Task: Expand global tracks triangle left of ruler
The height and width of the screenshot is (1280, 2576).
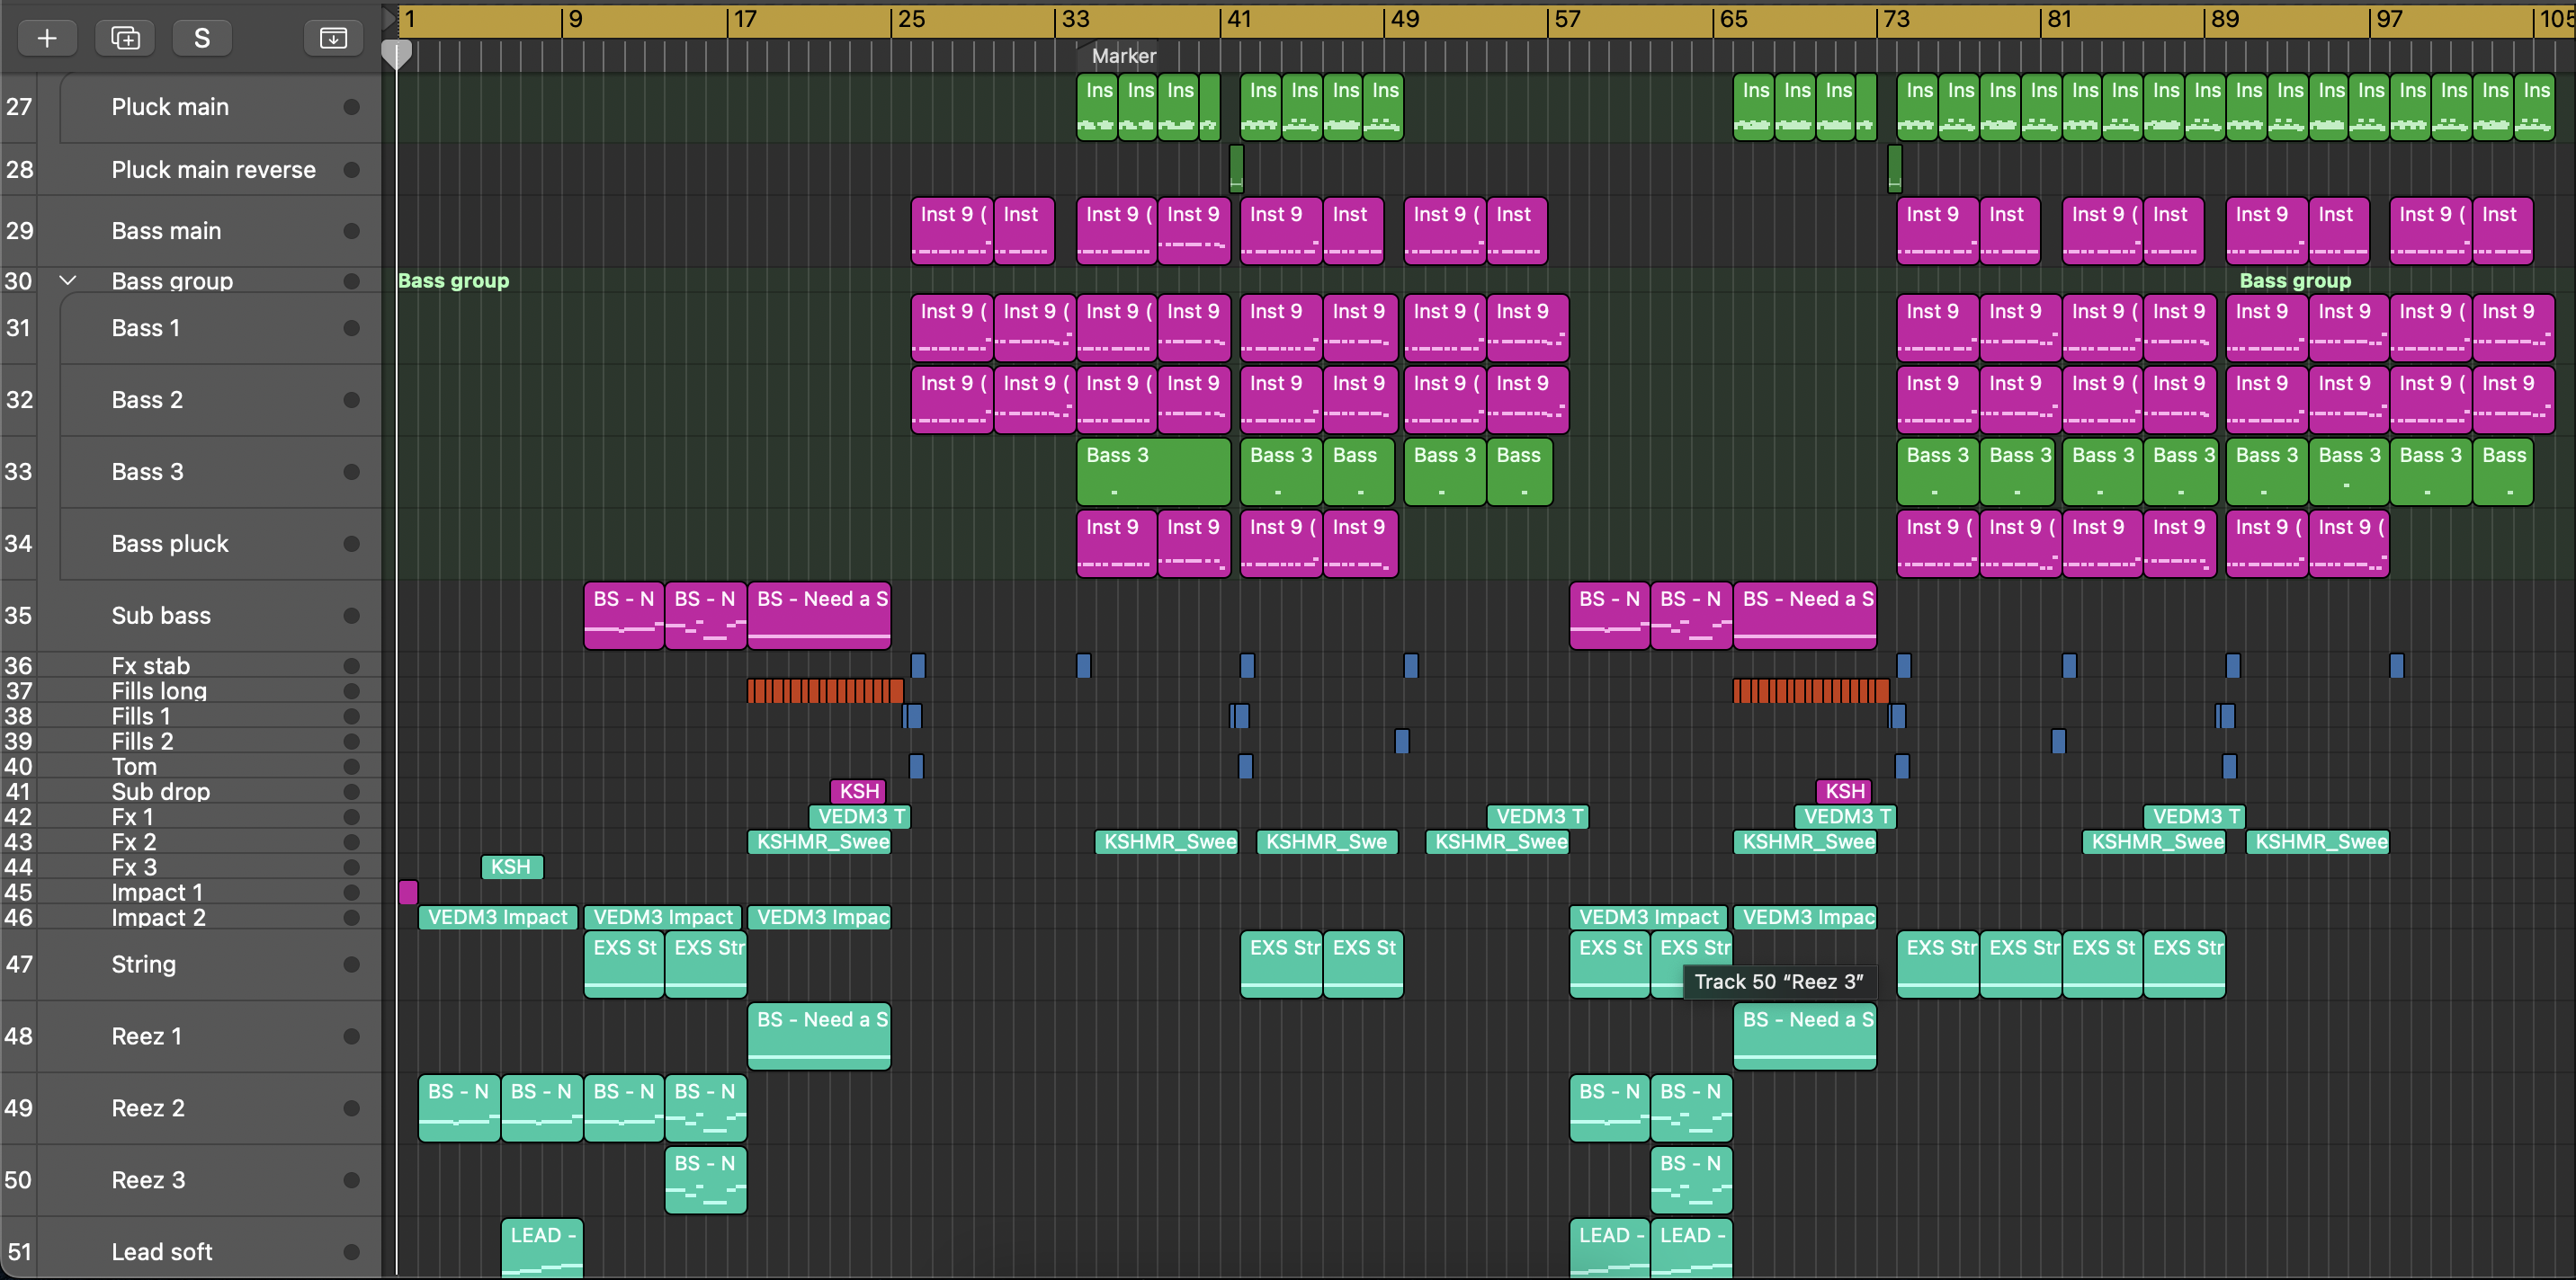Action: click(389, 19)
